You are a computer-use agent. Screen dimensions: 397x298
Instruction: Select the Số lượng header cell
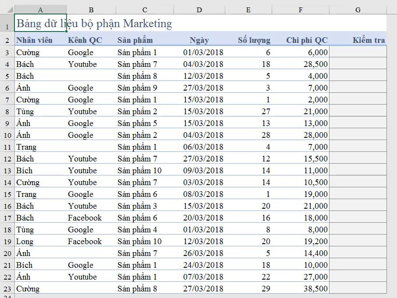point(254,40)
